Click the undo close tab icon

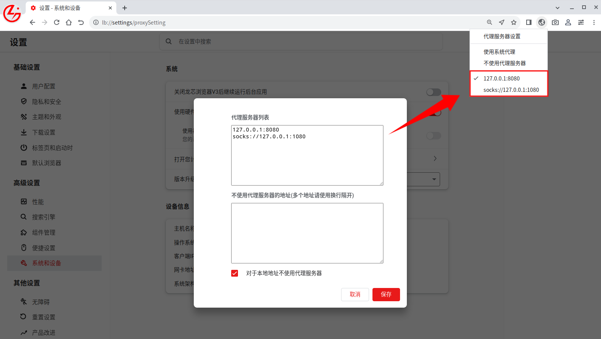[x=81, y=22]
